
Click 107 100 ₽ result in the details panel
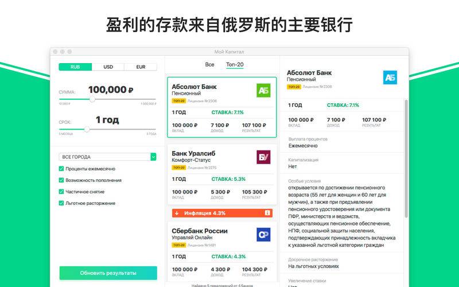[x=374, y=120]
